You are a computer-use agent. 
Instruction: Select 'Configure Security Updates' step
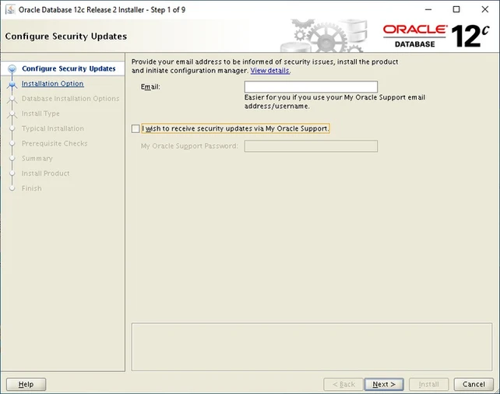(69, 69)
